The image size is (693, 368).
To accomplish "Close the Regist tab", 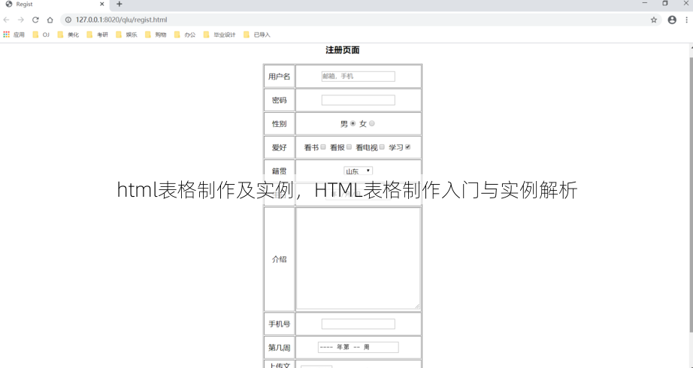I will tap(101, 5).
